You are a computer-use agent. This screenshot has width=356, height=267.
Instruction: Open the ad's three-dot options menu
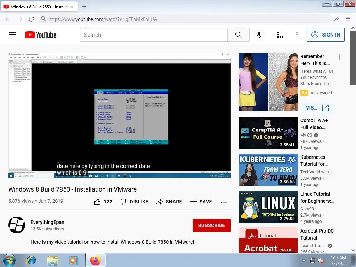click(339, 57)
